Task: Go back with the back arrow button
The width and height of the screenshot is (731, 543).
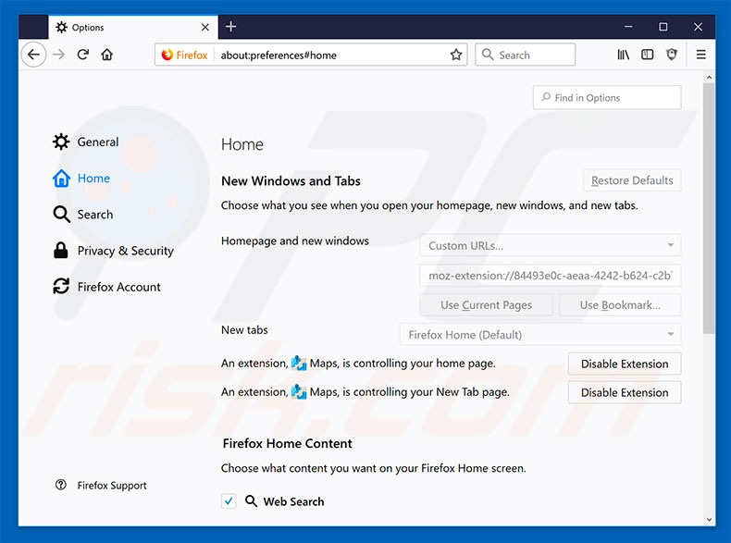Action: (33, 55)
